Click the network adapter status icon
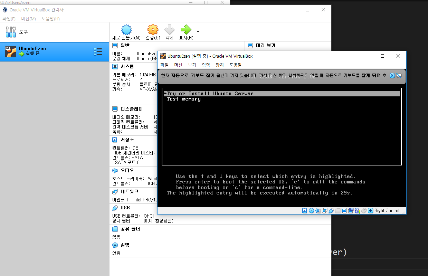The width and height of the screenshot is (428, 276). [324, 210]
